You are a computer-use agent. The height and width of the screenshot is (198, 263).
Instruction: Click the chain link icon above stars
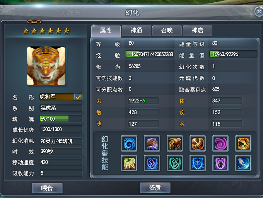(34, 22)
